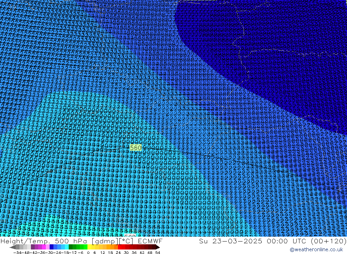Click the (00+120) forecast hour label
347x254 pixels.
(328, 241)
